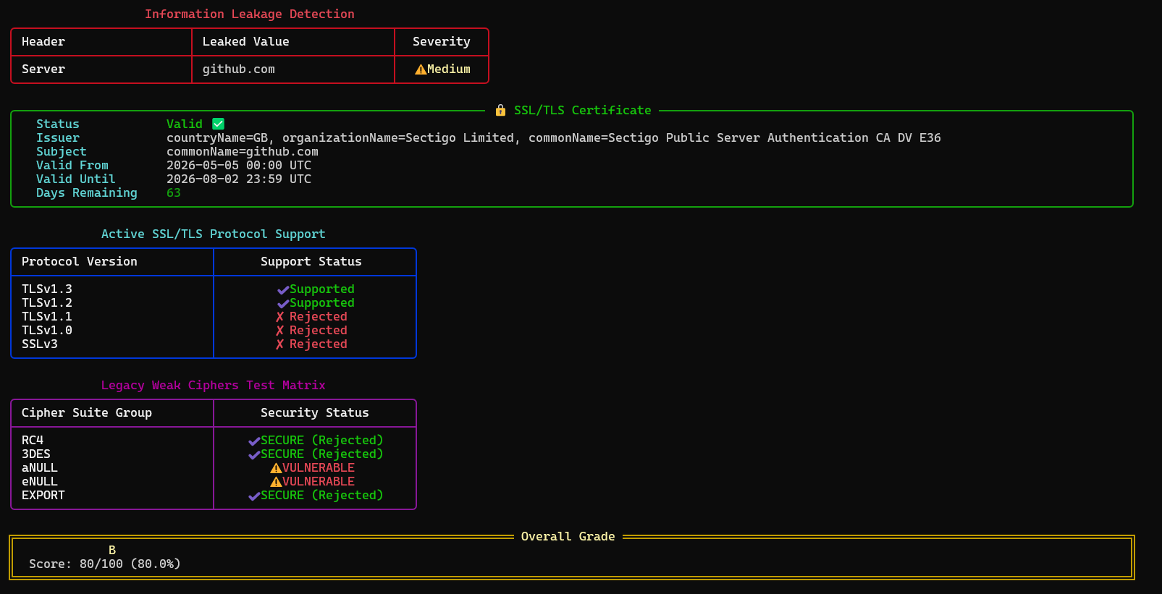
Task: Click the Subject label
Action: pos(62,151)
